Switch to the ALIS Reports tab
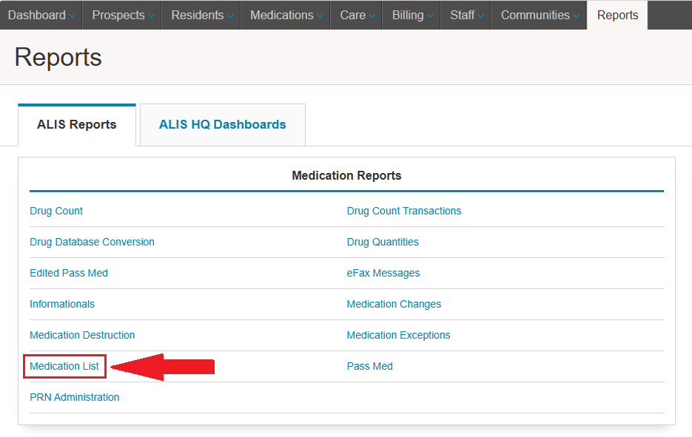This screenshot has width=692, height=437. [77, 125]
